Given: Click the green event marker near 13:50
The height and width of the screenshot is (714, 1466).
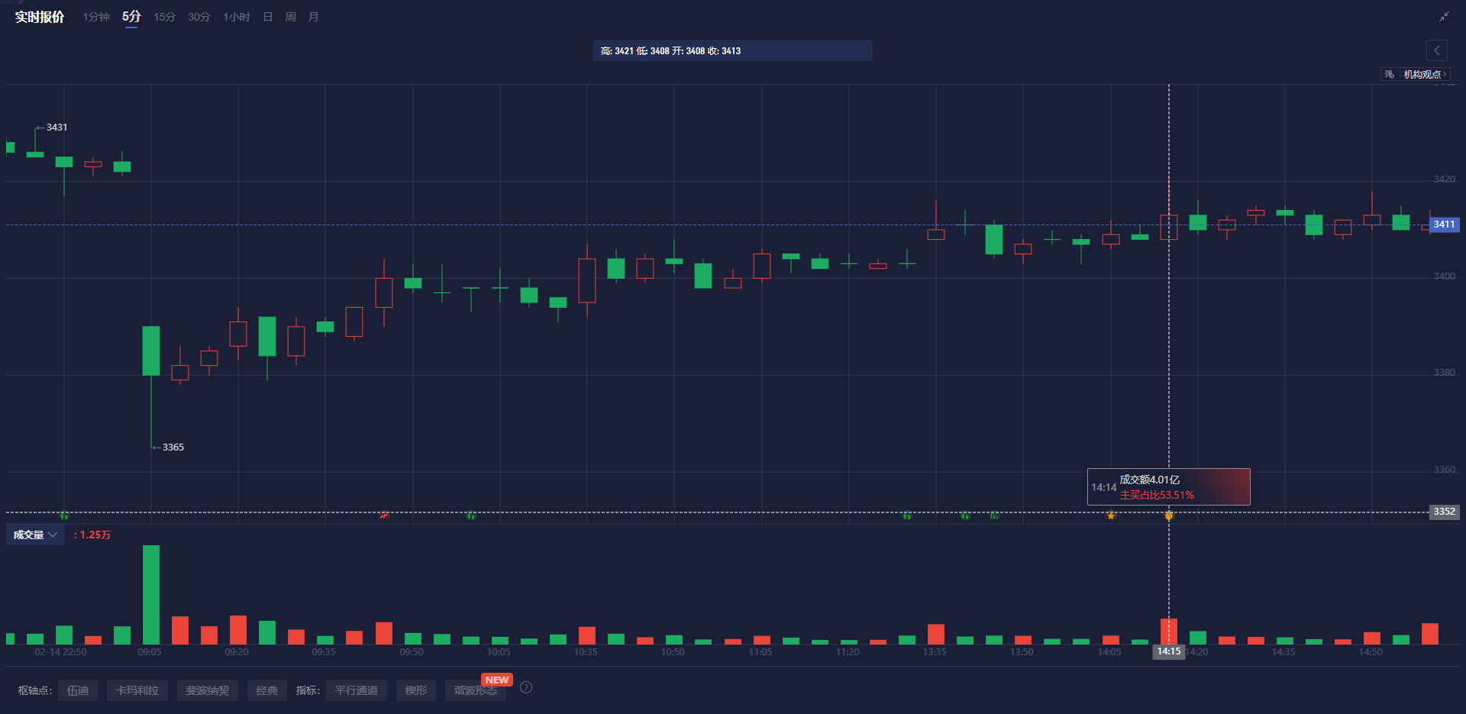Looking at the screenshot, I should coord(994,515).
